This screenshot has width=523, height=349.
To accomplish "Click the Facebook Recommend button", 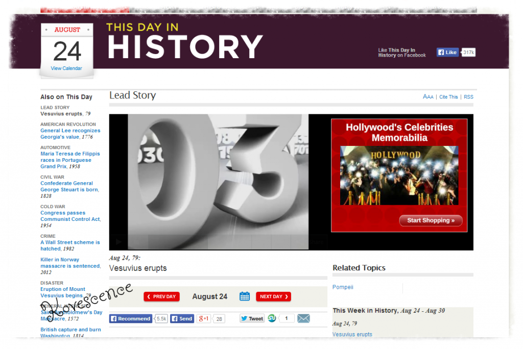I will (131, 319).
